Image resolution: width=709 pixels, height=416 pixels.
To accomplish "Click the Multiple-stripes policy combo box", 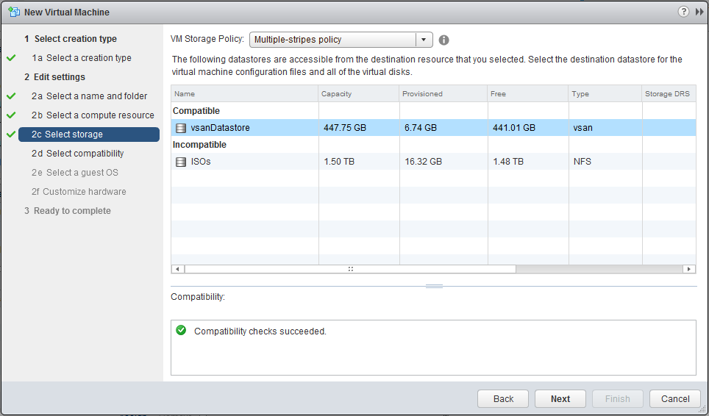I will coord(341,40).
